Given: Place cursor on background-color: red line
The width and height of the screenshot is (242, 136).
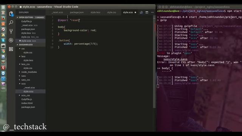Looking at the screenshot, I should coord(80,30).
